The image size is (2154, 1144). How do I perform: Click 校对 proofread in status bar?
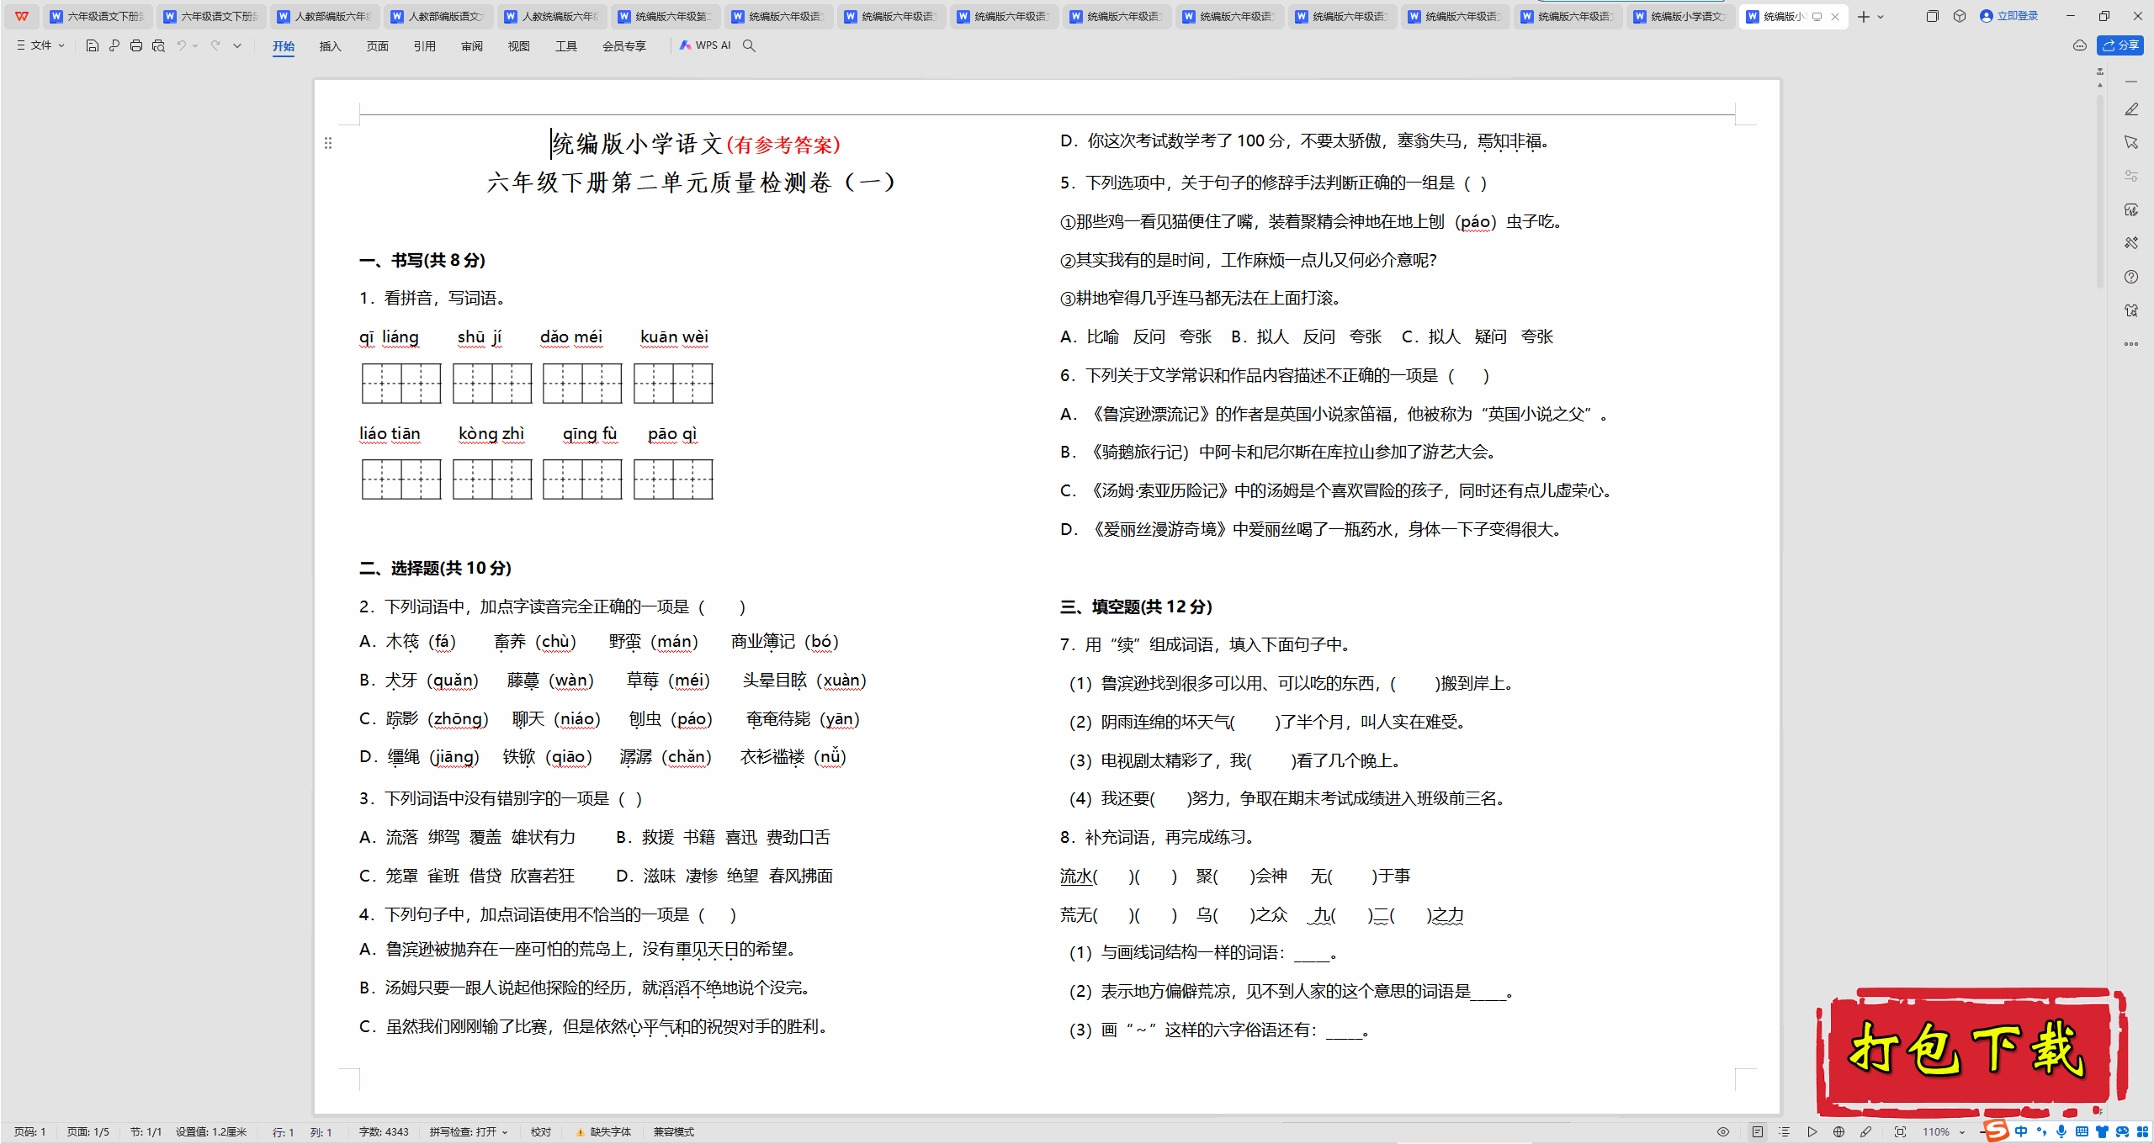(541, 1132)
